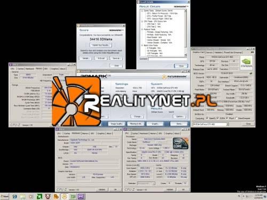Switch to the 3DMark taskbar button
This screenshot has width=267, height=200.
point(65,196)
